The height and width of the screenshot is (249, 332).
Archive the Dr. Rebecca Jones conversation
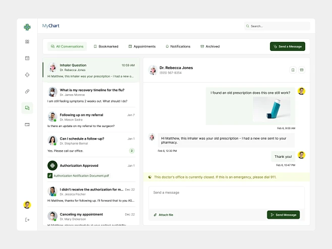pyautogui.click(x=302, y=70)
